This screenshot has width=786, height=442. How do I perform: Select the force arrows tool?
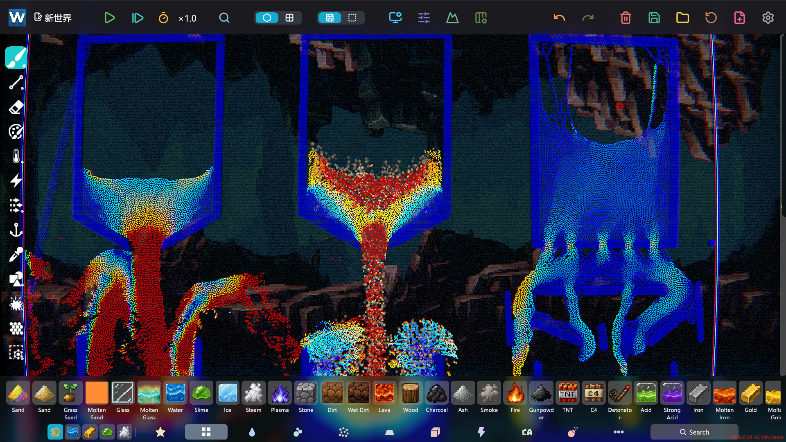[x=16, y=205]
